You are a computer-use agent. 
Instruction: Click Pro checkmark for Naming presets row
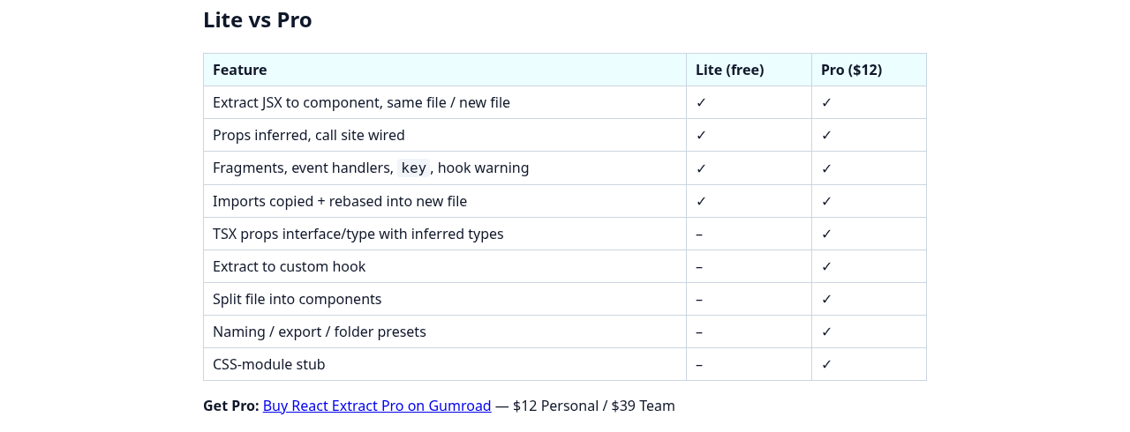point(826,331)
